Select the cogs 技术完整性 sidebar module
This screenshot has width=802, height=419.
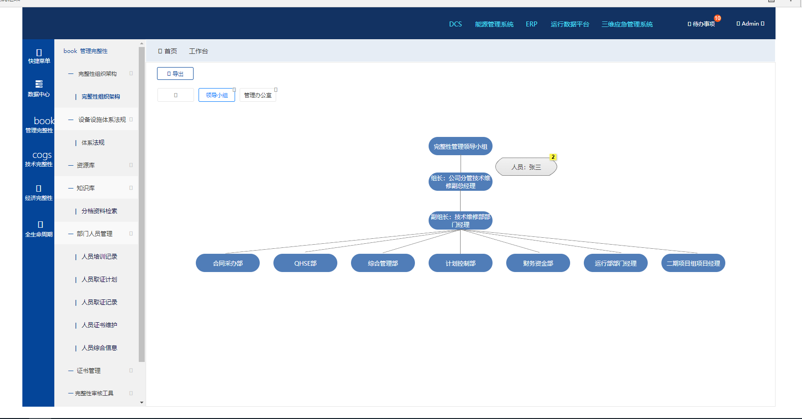[x=39, y=158]
